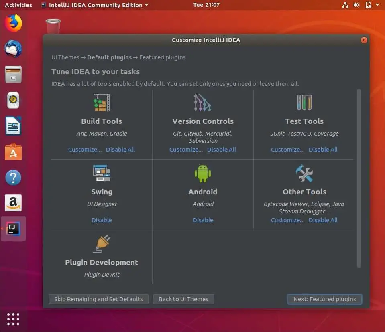Click the 'Tune IDEA to your tasks' title

[95, 72]
